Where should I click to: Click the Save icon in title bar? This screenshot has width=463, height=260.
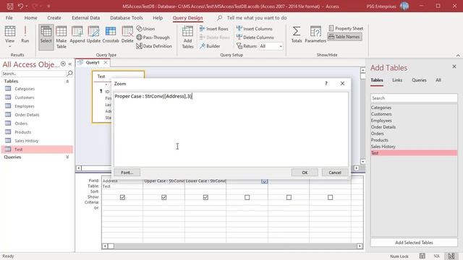(10, 6)
